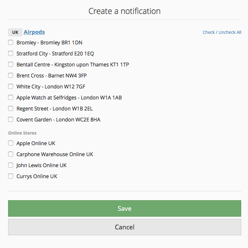Tick Apple Watch at Selfridges checkbox
The width and height of the screenshot is (248, 248).
(11, 97)
